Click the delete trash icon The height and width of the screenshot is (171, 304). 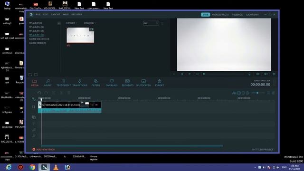(69, 93)
